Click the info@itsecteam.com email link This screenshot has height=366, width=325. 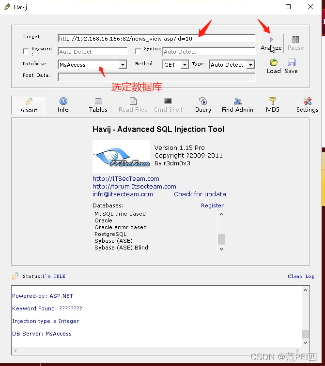click(123, 194)
